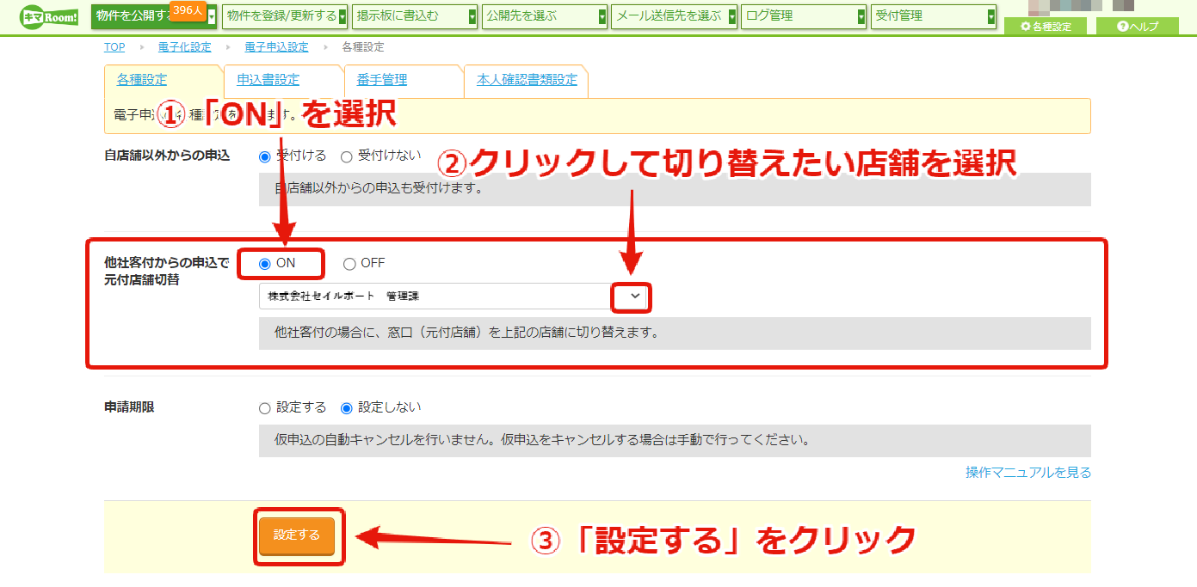Open the メール送信先を選ぶ menu
Viewport: 1197px width, 587px height.
[675, 16]
